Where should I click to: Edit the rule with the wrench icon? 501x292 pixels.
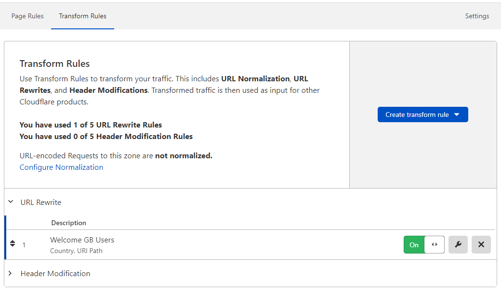[458, 244]
